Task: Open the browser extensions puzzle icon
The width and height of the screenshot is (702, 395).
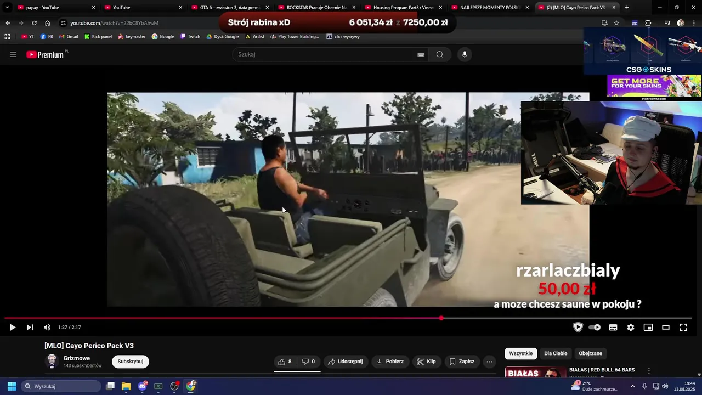Action: click(x=648, y=23)
